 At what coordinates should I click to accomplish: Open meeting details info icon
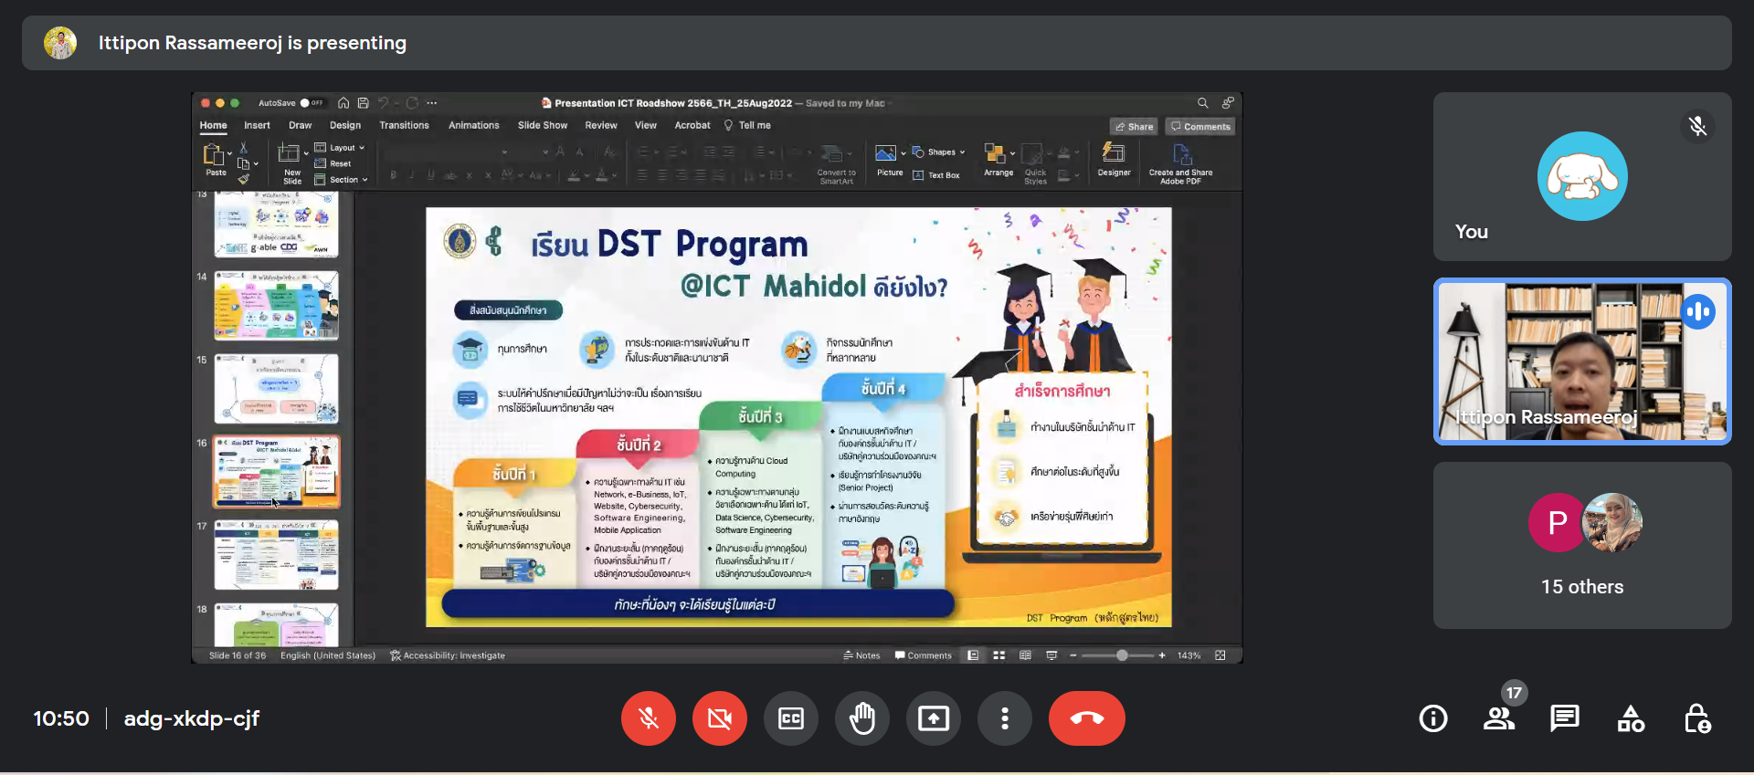(x=1433, y=718)
